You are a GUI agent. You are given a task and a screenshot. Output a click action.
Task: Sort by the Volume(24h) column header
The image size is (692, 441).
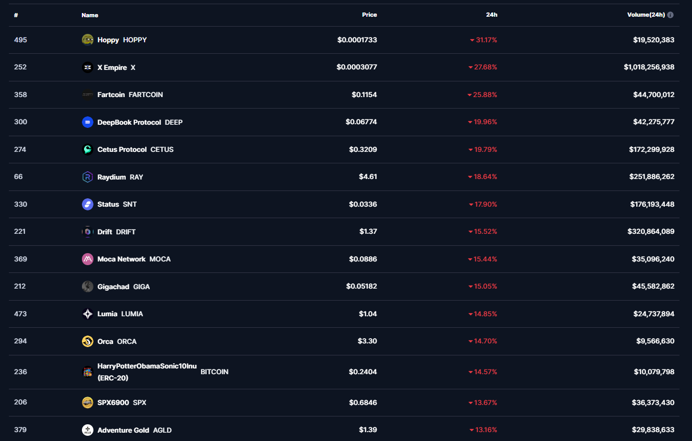[646, 15]
